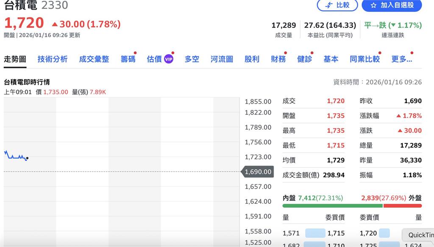Switch to the 技術分析 tab
The height and width of the screenshot is (247, 434).
(x=52, y=59)
